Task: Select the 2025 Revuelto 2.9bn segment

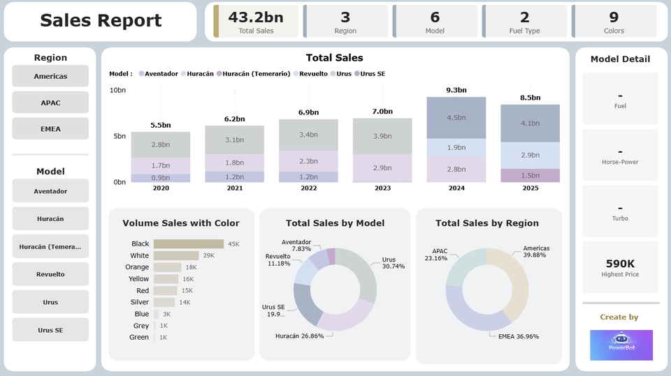Action: coord(531,155)
